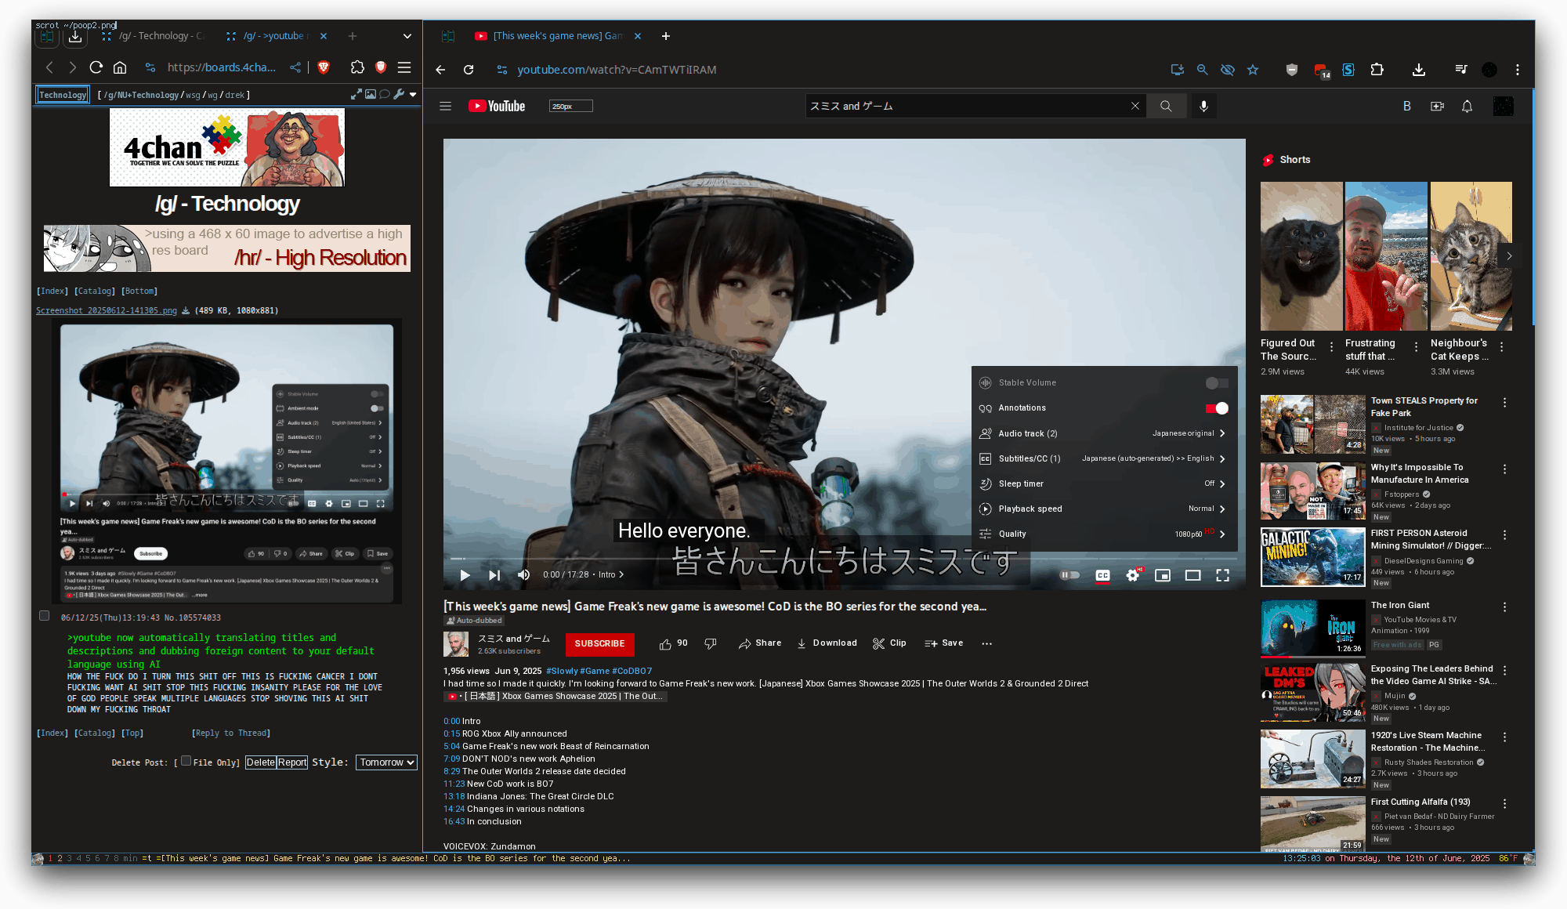
Task: Clip the video
Action: click(x=889, y=644)
